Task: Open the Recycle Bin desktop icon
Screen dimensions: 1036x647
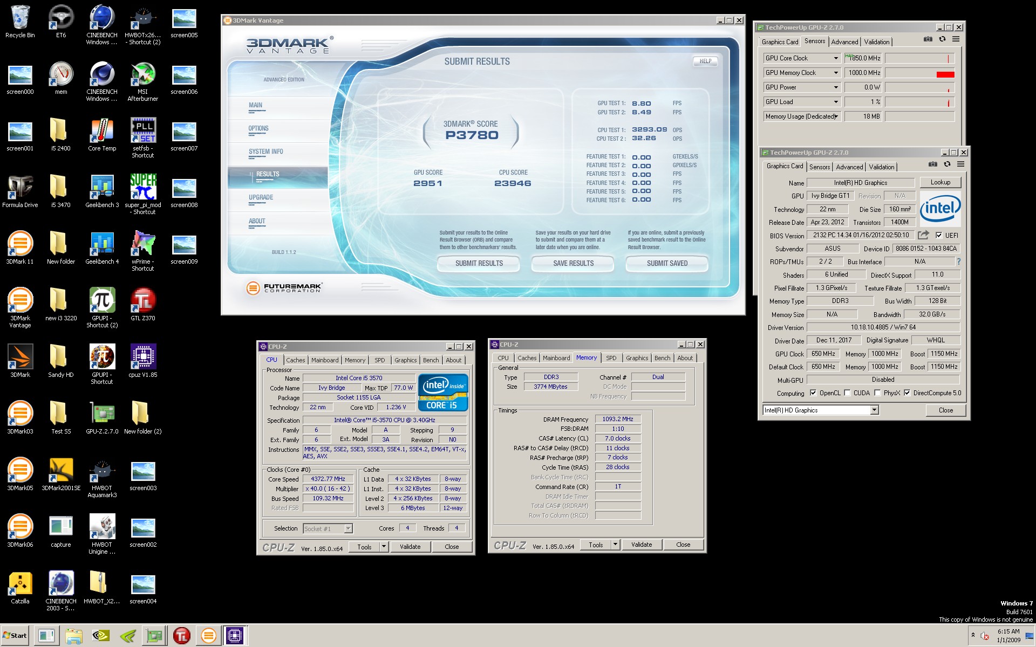Action: 20,22
